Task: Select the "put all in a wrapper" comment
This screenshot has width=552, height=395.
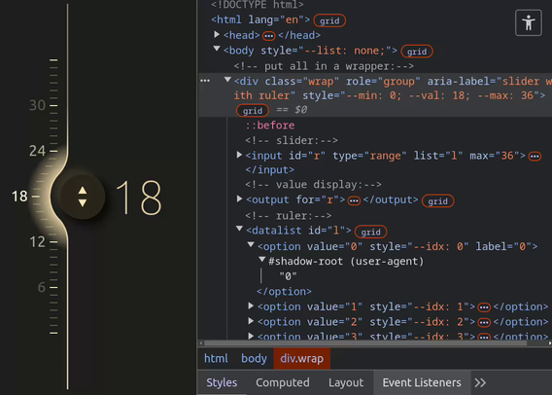Action: click(324, 66)
